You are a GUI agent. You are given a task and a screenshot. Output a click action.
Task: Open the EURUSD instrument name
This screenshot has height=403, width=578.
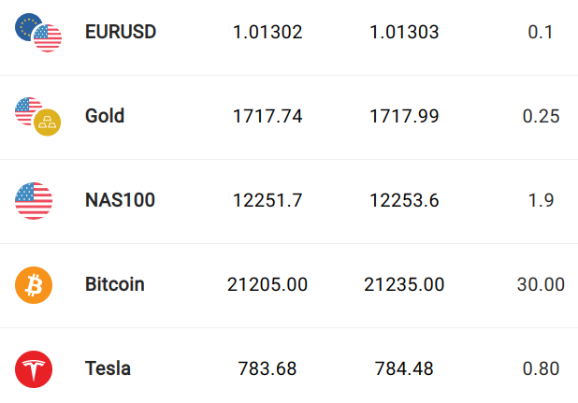coord(121,32)
